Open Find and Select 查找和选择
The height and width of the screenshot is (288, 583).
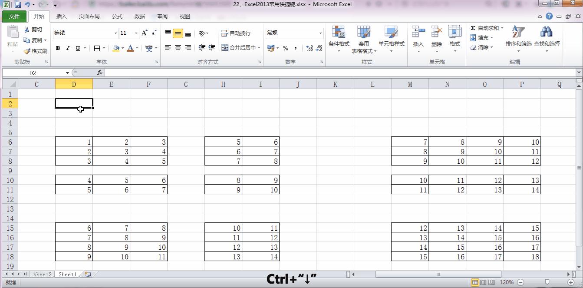pos(547,39)
